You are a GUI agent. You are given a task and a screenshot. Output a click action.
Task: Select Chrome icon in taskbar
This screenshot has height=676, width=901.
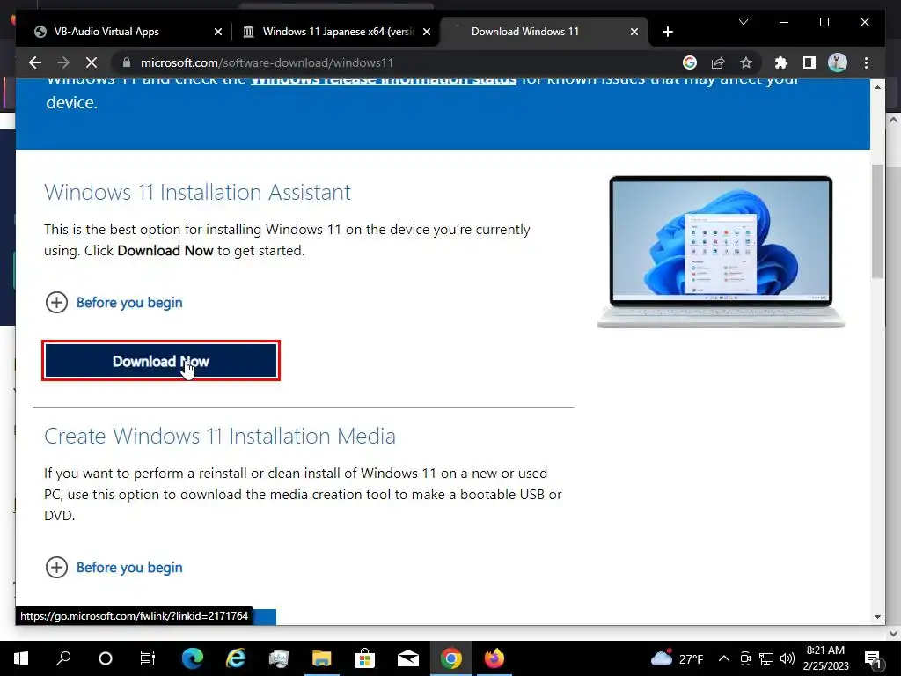click(x=451, y=658)
